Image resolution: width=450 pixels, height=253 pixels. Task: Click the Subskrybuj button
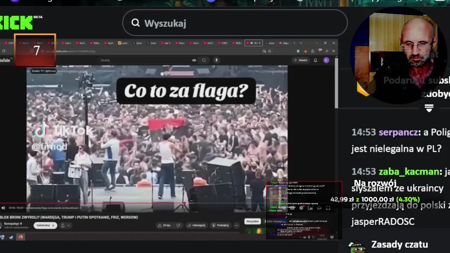coord(46,225)
